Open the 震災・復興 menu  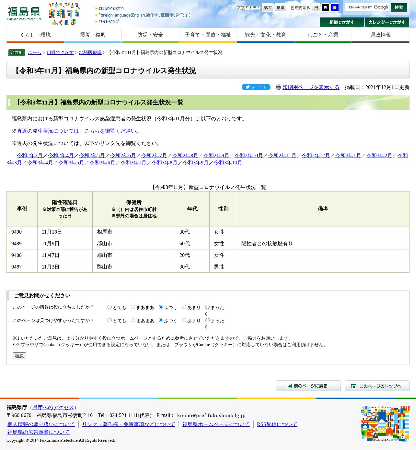(93, 35)
